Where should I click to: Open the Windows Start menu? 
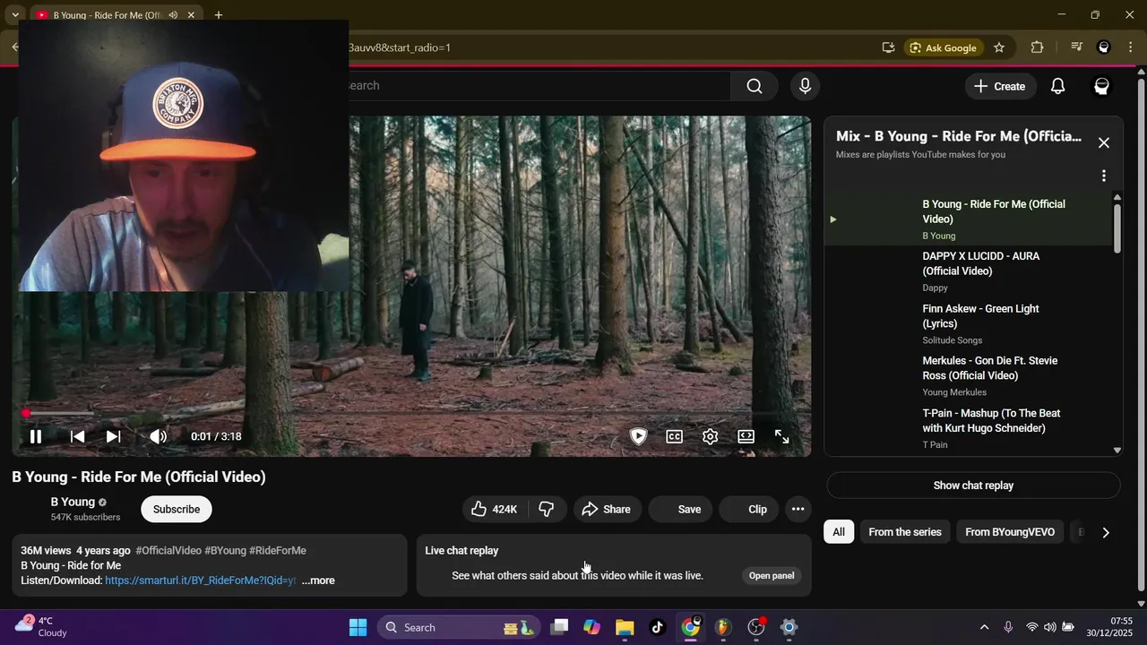358,627
